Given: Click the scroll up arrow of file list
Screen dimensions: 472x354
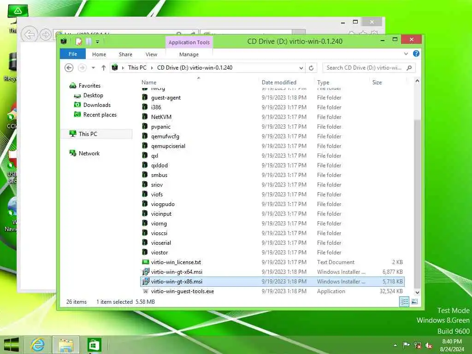Looking at the screenshot, I should click(x=417, y=81).
